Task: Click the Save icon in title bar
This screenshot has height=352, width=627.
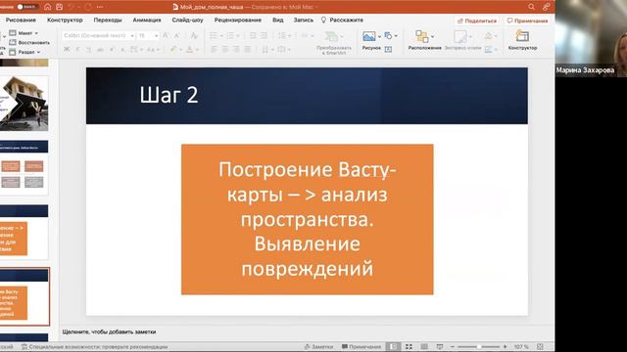Action: 59,7
